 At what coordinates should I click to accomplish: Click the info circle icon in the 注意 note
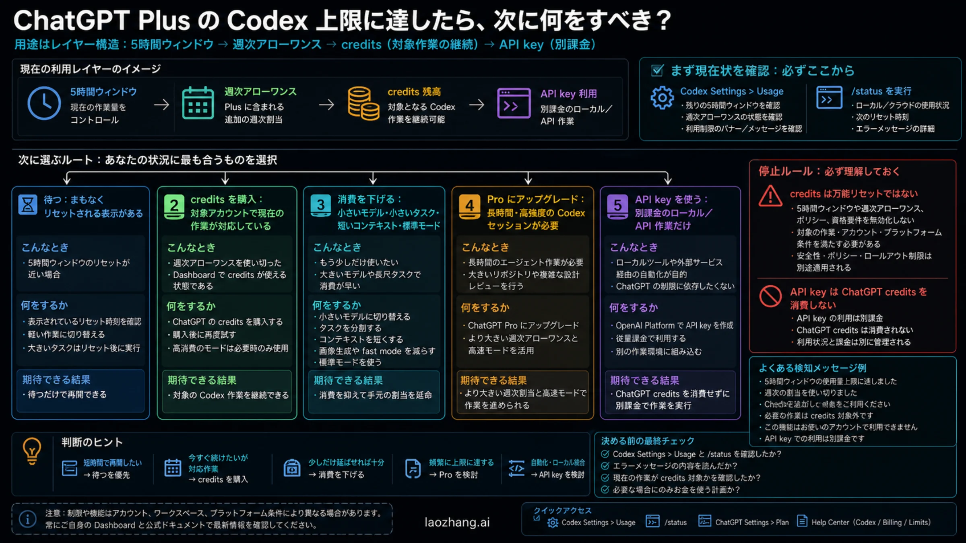(x=27, y=519)
